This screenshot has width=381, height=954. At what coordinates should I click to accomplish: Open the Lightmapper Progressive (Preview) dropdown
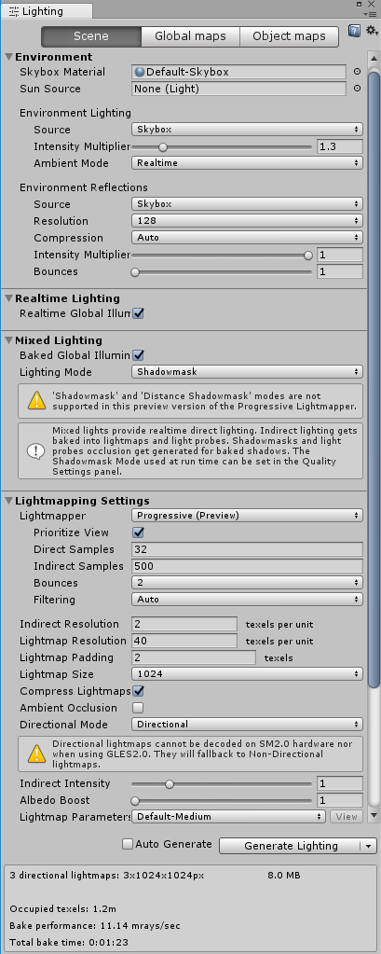pyautogui.click(x=247, y=516)
